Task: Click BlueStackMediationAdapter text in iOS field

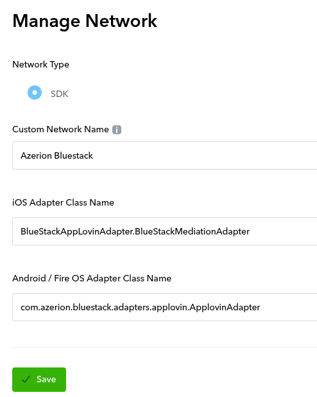Action: (193, 231)
